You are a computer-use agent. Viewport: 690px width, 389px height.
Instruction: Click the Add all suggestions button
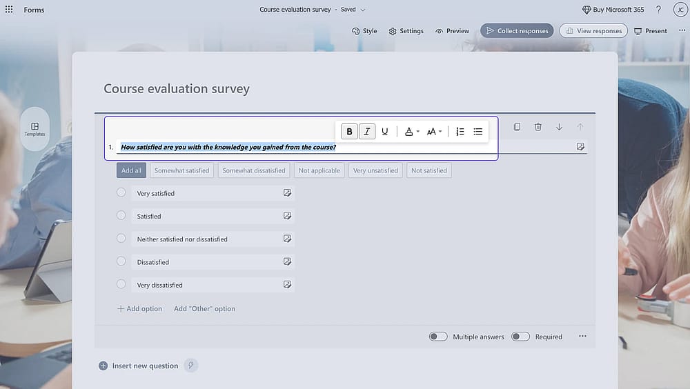131,170
